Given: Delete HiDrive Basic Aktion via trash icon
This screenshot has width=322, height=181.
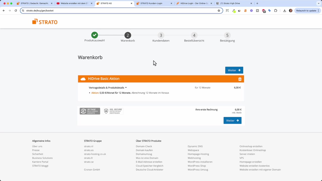Looking at the screenshot, I should (240, 79).
